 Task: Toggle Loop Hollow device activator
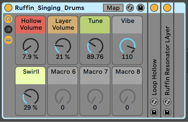click(x=154, y=8)
